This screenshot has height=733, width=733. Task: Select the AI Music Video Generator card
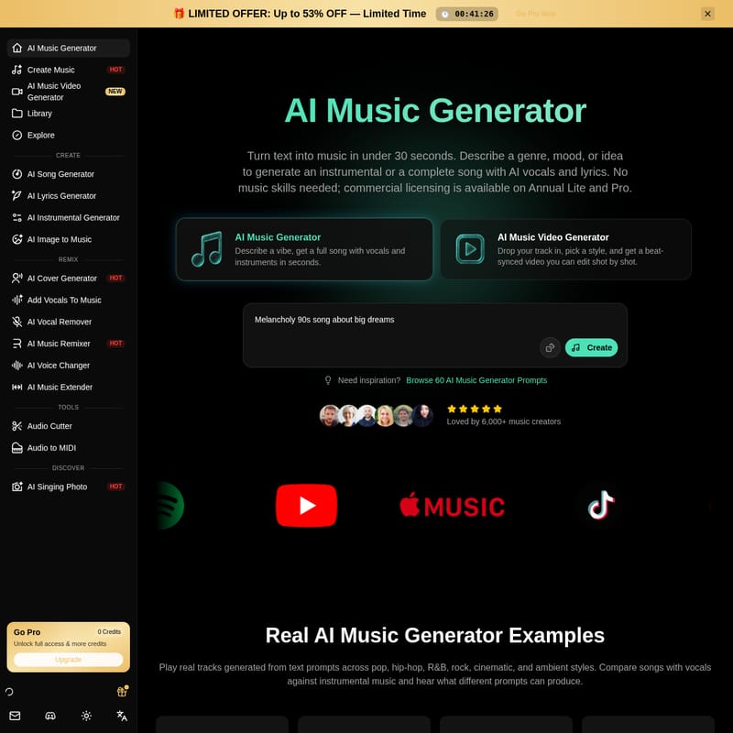click(x=565, y=249)
